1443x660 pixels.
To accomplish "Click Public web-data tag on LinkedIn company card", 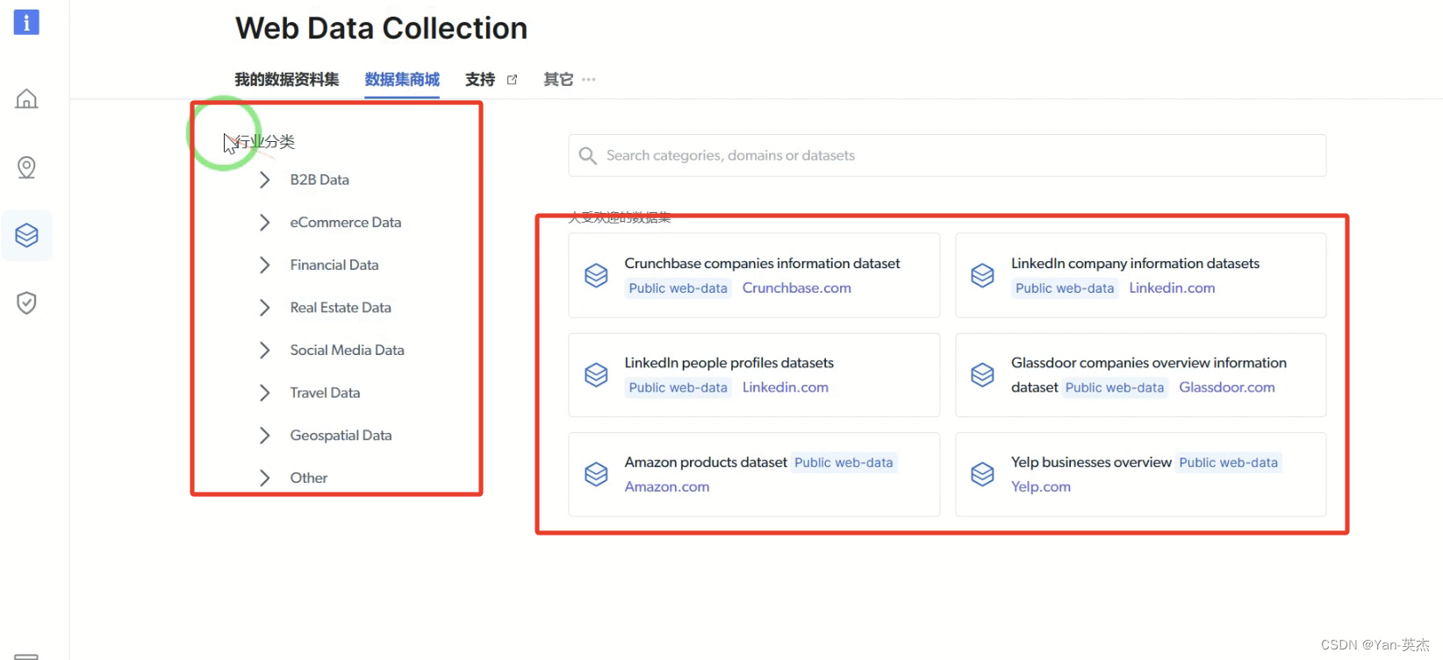I will pos(1065,288).
